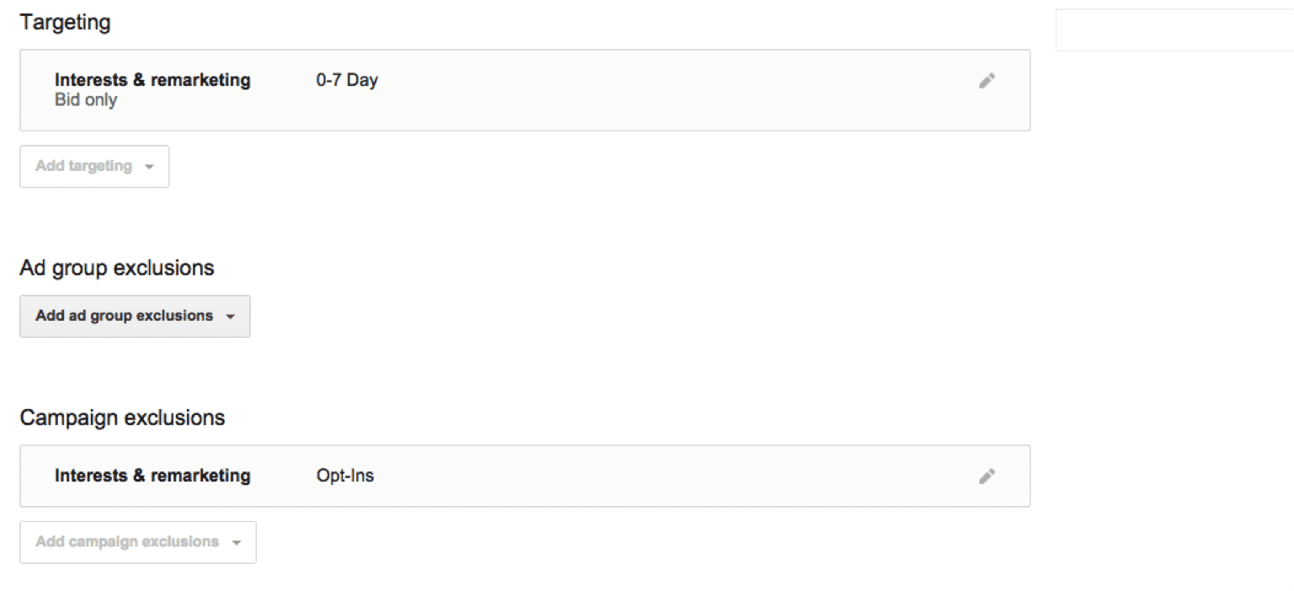Image resolution: width=1294 pixels, height=591 pixels.
Task: Click the Targeting section heading
Action: (65, 23)
